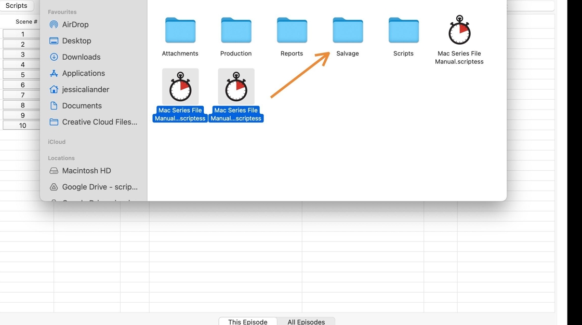Image resolution: width=582 pixels, height=325 pixels.
Task: Click the Production folder name label
Action: [x=236, y=53]
